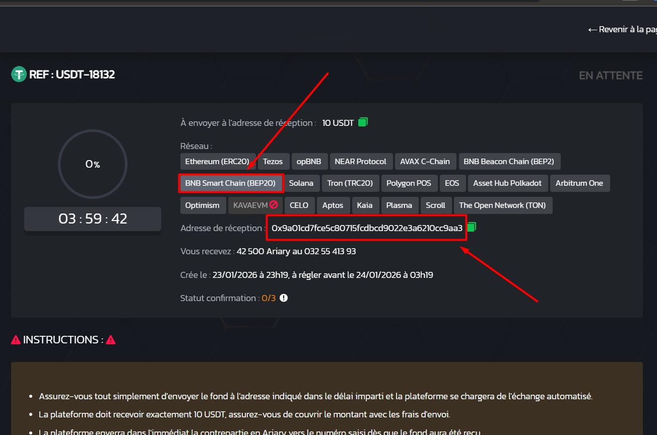Choose the Optimism network

pyautogui.click(x=203, y=205)
